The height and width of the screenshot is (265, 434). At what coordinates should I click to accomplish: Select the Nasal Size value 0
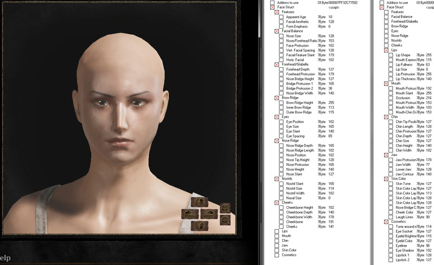(329, 198)
